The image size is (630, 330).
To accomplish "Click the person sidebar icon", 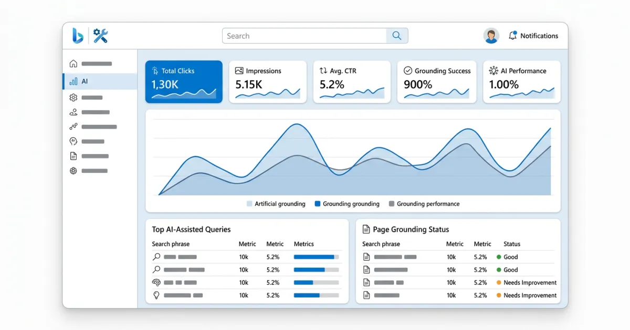I will pos(73,112).
